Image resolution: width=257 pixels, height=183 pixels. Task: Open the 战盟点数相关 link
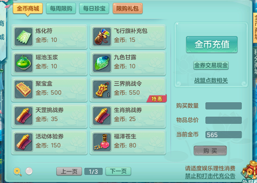211,81
